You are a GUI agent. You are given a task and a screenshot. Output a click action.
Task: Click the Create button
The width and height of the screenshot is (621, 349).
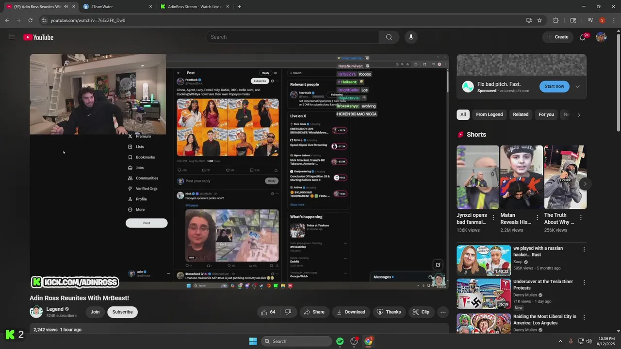(557, 37)
